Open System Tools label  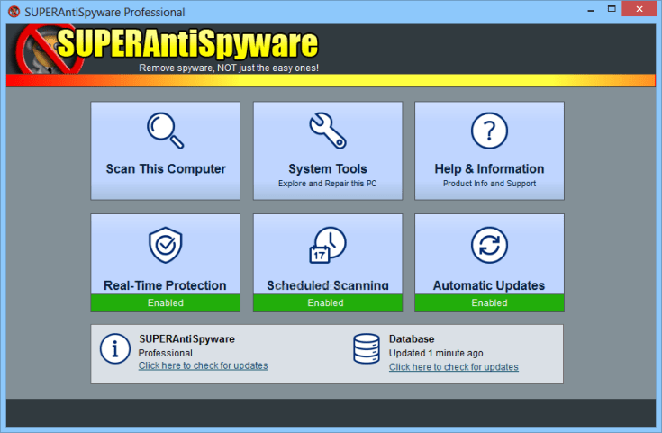(328, 169)
